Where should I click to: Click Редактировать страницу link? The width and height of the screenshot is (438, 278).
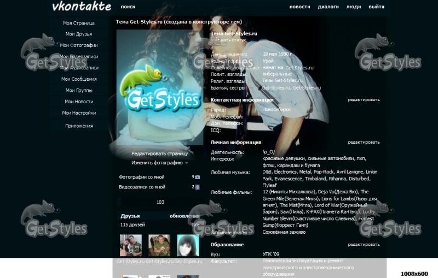tap(159, 153)
